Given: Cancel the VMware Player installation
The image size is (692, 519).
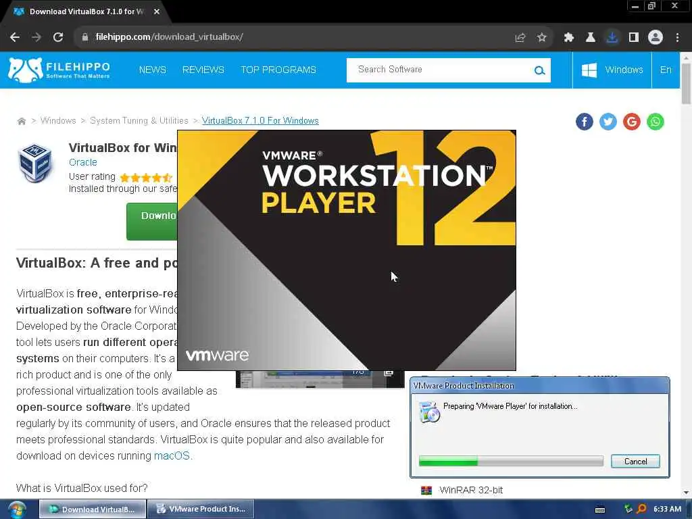Looking at the screenshot, I should tap(635, 461).
